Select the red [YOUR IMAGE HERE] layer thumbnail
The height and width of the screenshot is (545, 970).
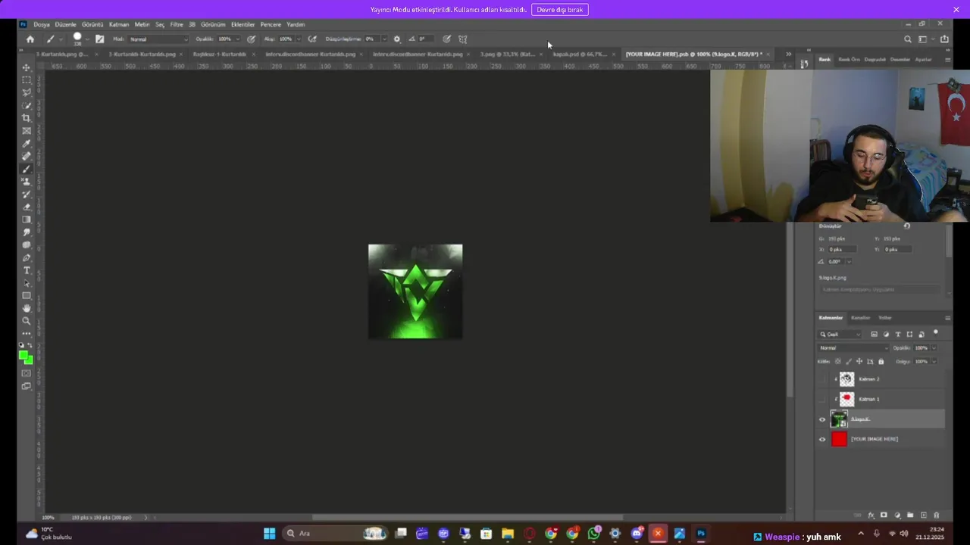click(839, 439)
